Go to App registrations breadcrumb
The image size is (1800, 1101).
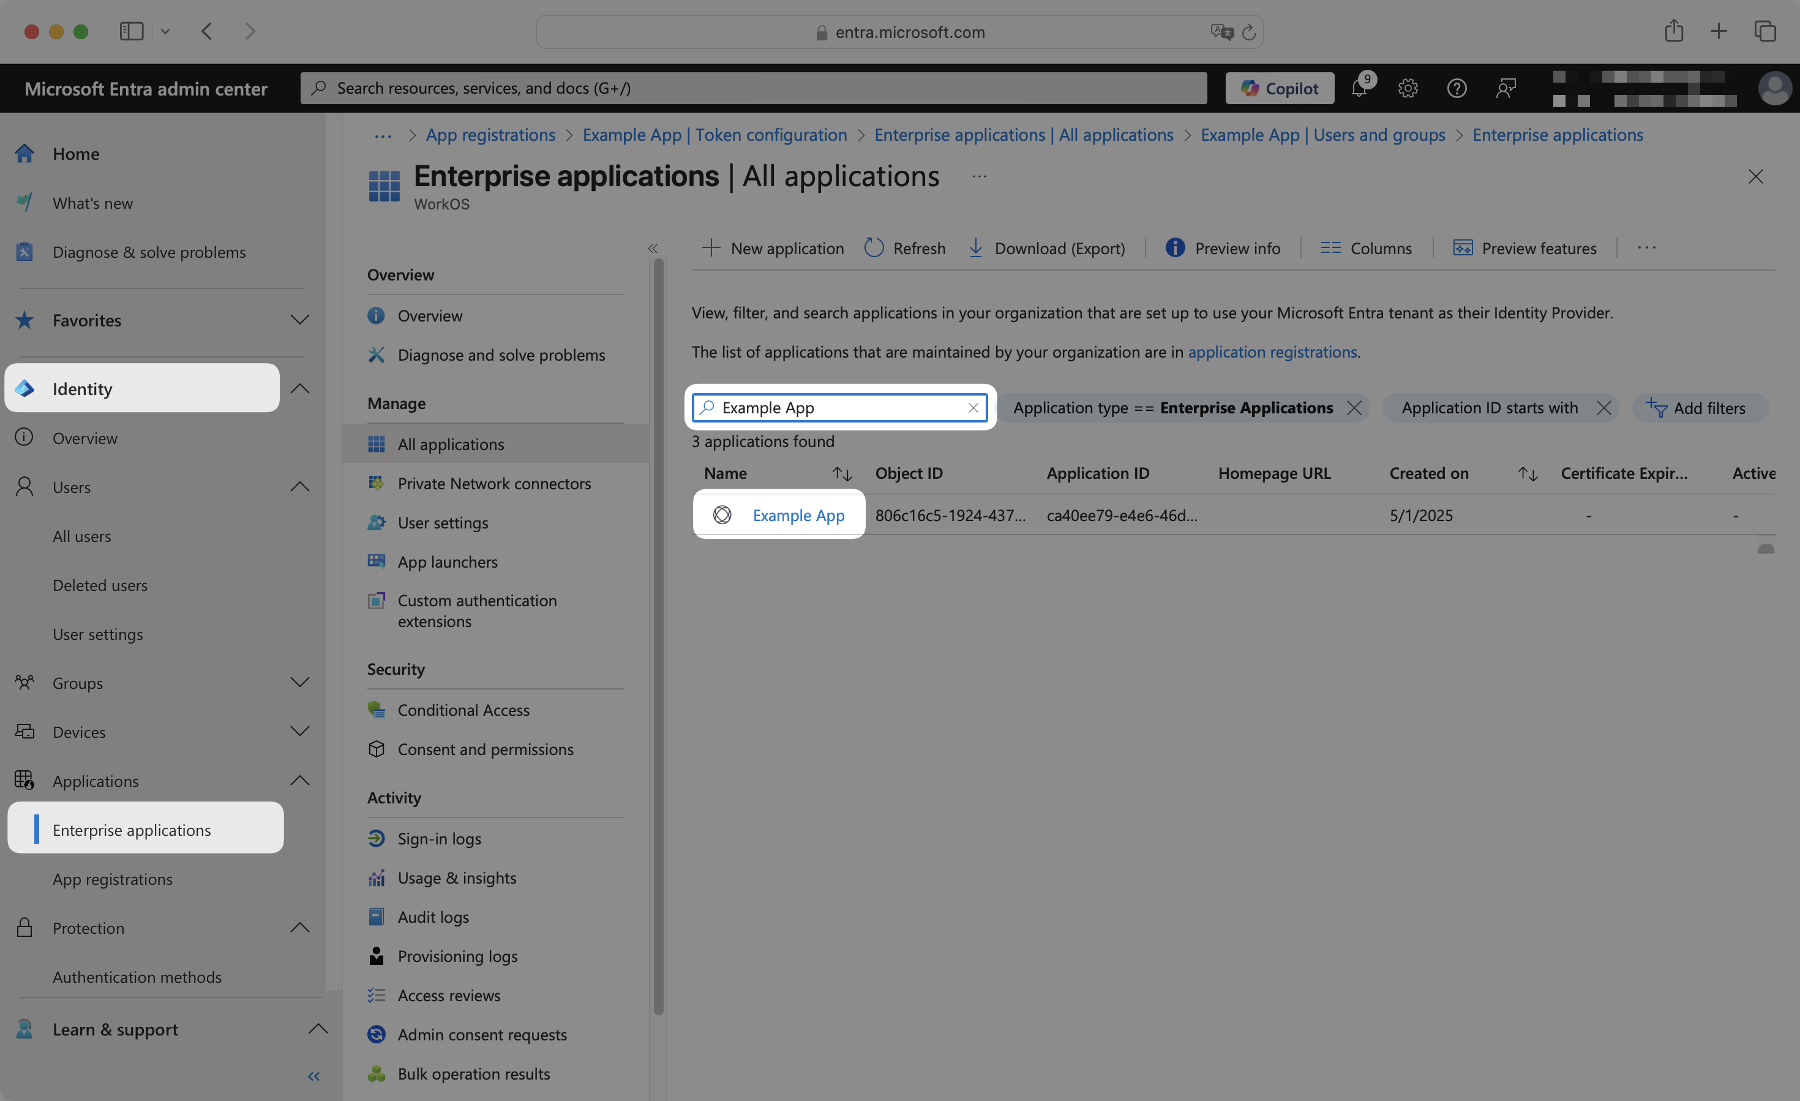pyautogui.click(x=490, y=135)
